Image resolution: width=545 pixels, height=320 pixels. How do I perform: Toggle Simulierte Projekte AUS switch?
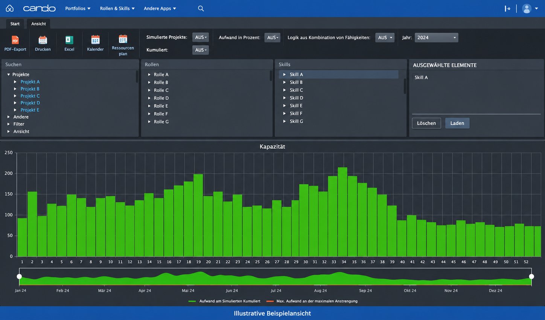(201, 37)
